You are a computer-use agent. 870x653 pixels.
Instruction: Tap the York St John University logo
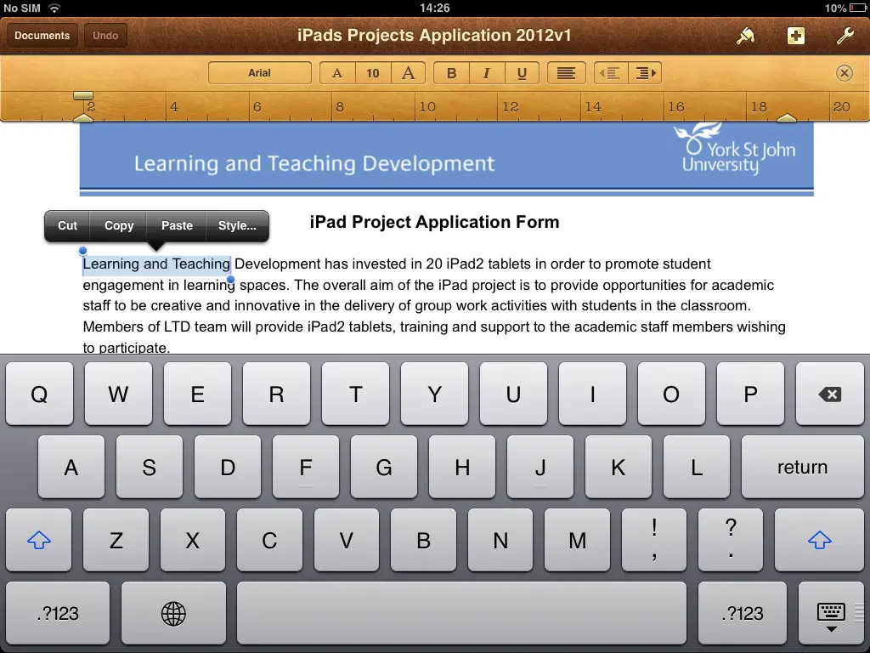[x=733, y=149]
